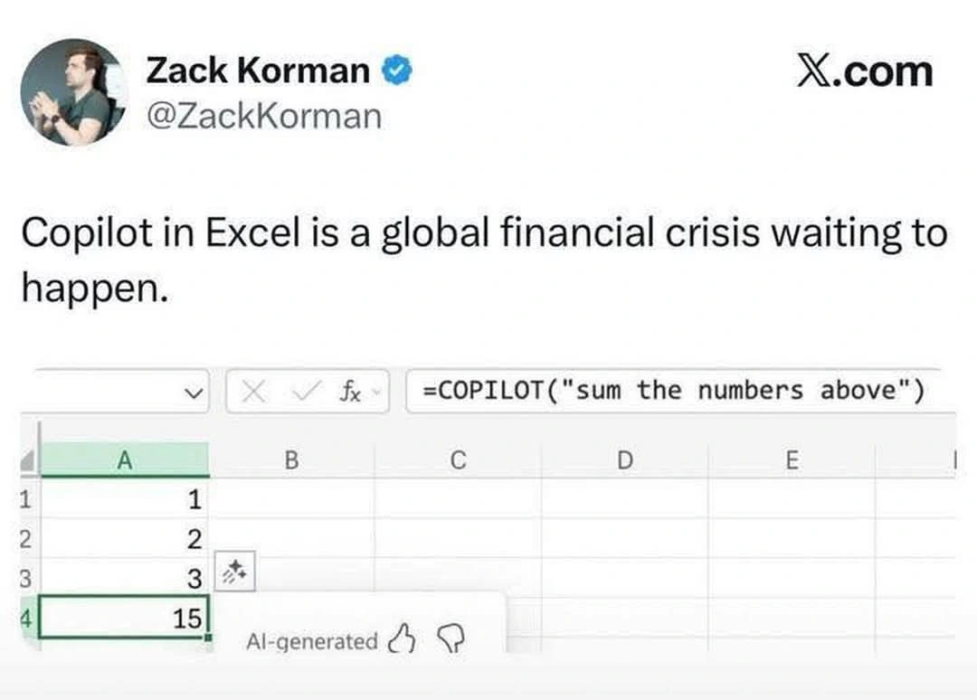
Task: Cancel the formula entry with X icon
Action: (x=255, y=392)
